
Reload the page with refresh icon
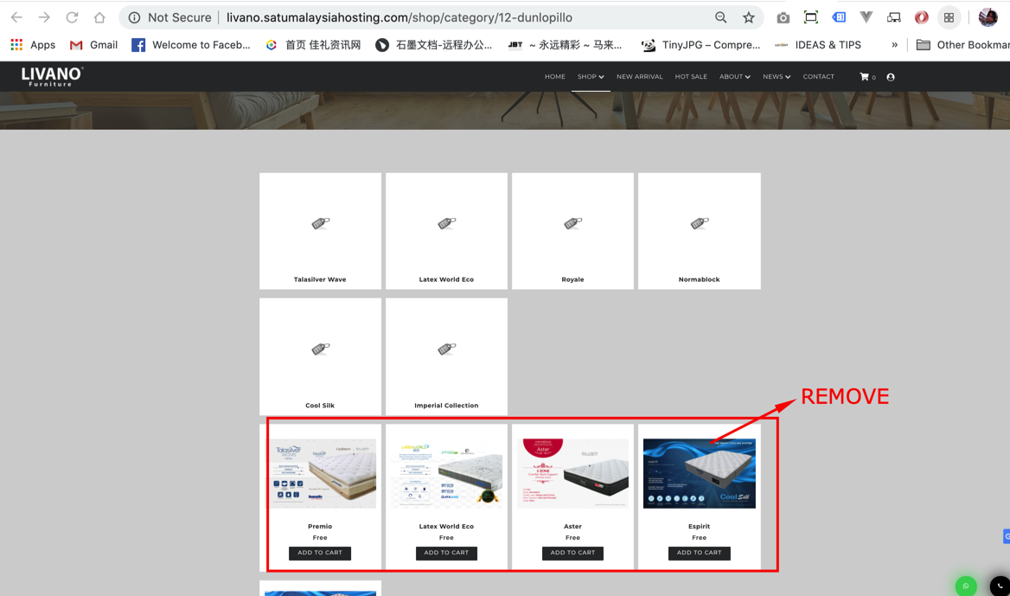pyautogui.click(x=72, y=17)
